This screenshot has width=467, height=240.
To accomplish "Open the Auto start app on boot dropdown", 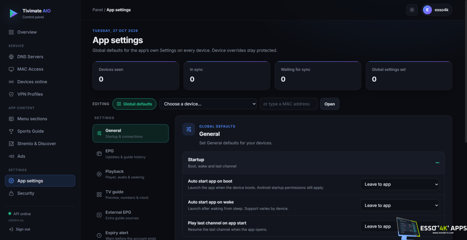I will [x=400, y=184].
